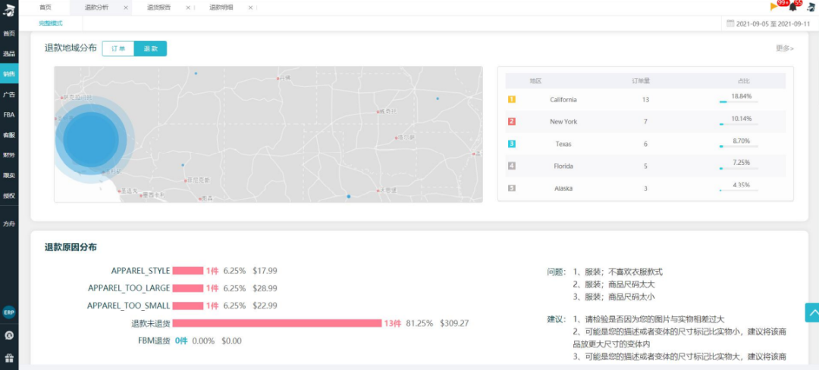This screenshot has width=819, height=370.
Task: Switch to the 退款分析 tab
Action: [x=96, y=8]
